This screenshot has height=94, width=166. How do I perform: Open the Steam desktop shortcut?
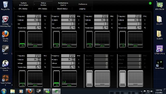point(5,50)
